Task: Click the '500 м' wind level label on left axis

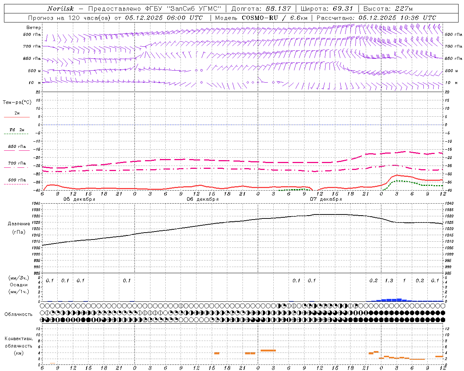Action: coord(35,71)
